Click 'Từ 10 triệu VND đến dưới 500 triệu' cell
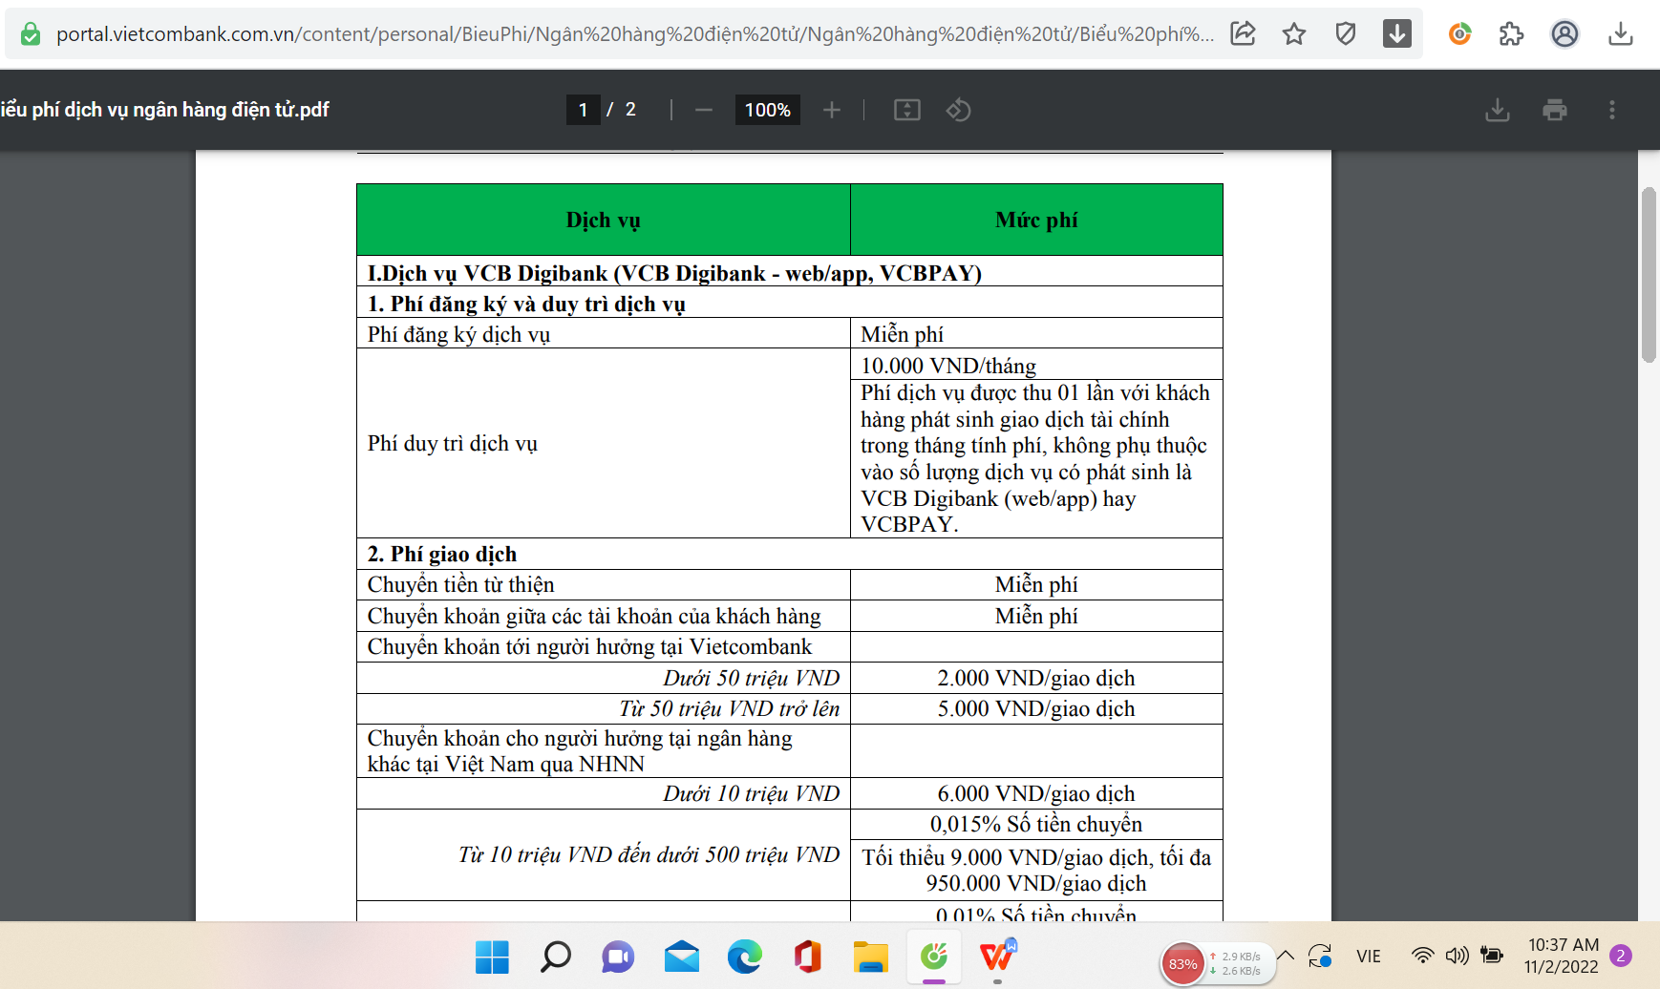 [604, 854]
